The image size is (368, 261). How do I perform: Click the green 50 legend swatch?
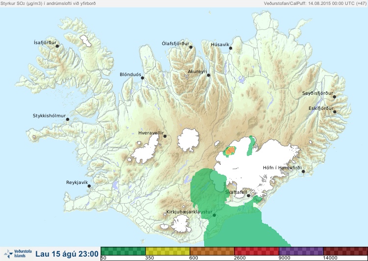click(123, 251)
